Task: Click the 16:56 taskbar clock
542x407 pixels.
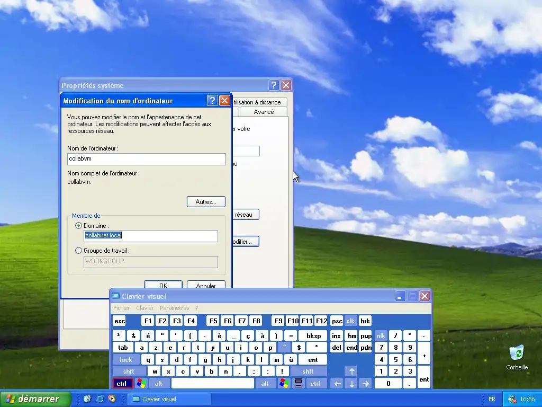Action: coord(527,399)
